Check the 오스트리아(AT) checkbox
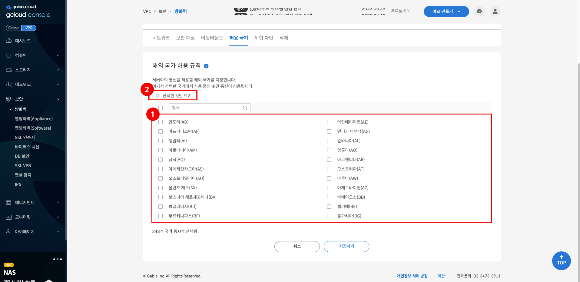The height and width of the screenshot is (282, 580). (329, 169)
